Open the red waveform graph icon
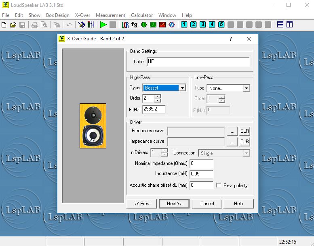 pyautogui.click(x=162, y=25)
